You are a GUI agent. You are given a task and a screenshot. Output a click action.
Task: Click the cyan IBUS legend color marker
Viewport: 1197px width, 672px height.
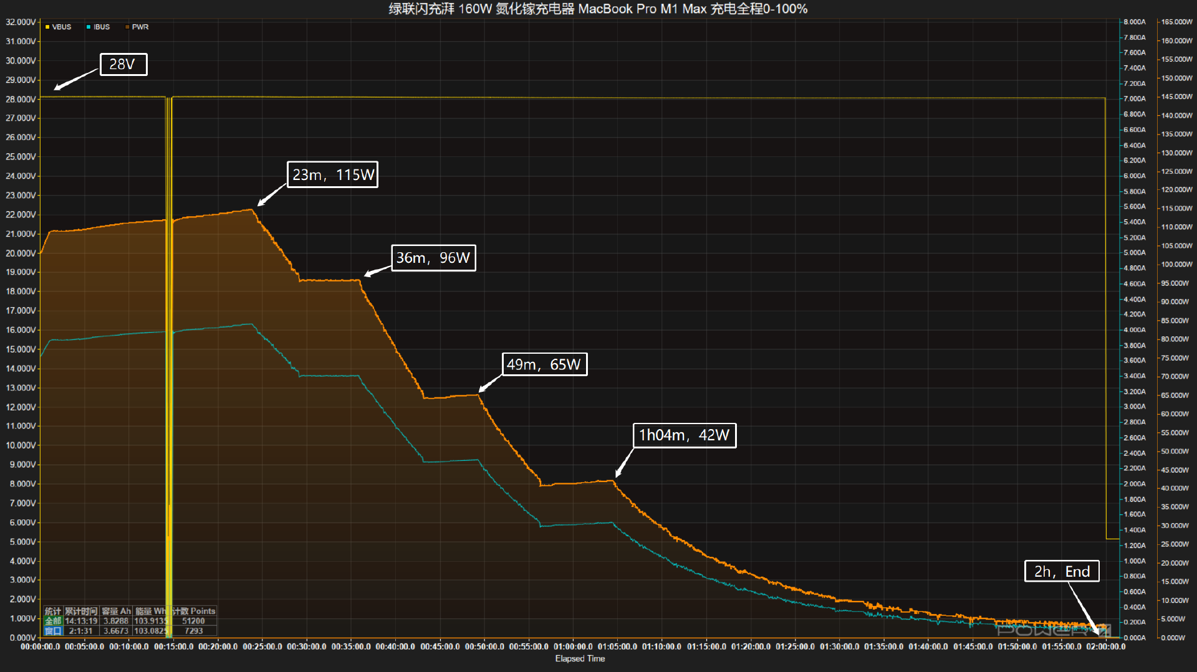point(89,27)
